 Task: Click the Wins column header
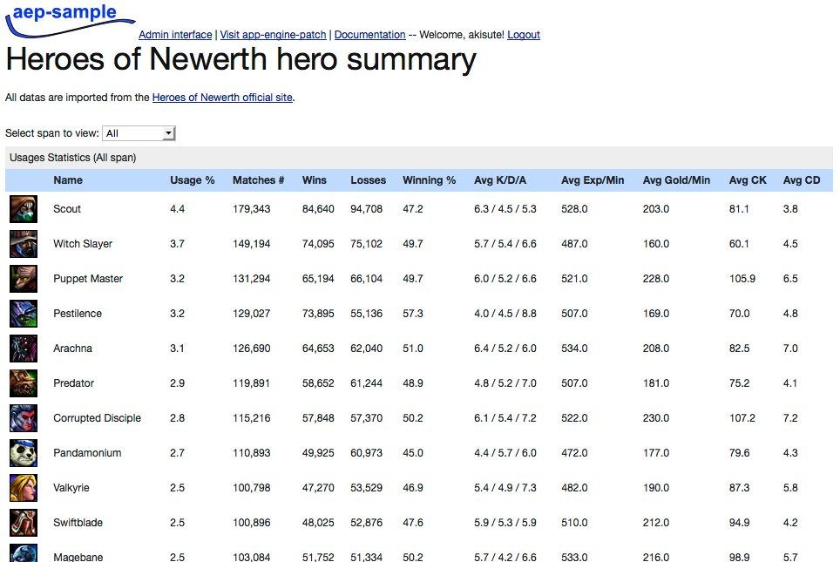click(x=315, y=180)
